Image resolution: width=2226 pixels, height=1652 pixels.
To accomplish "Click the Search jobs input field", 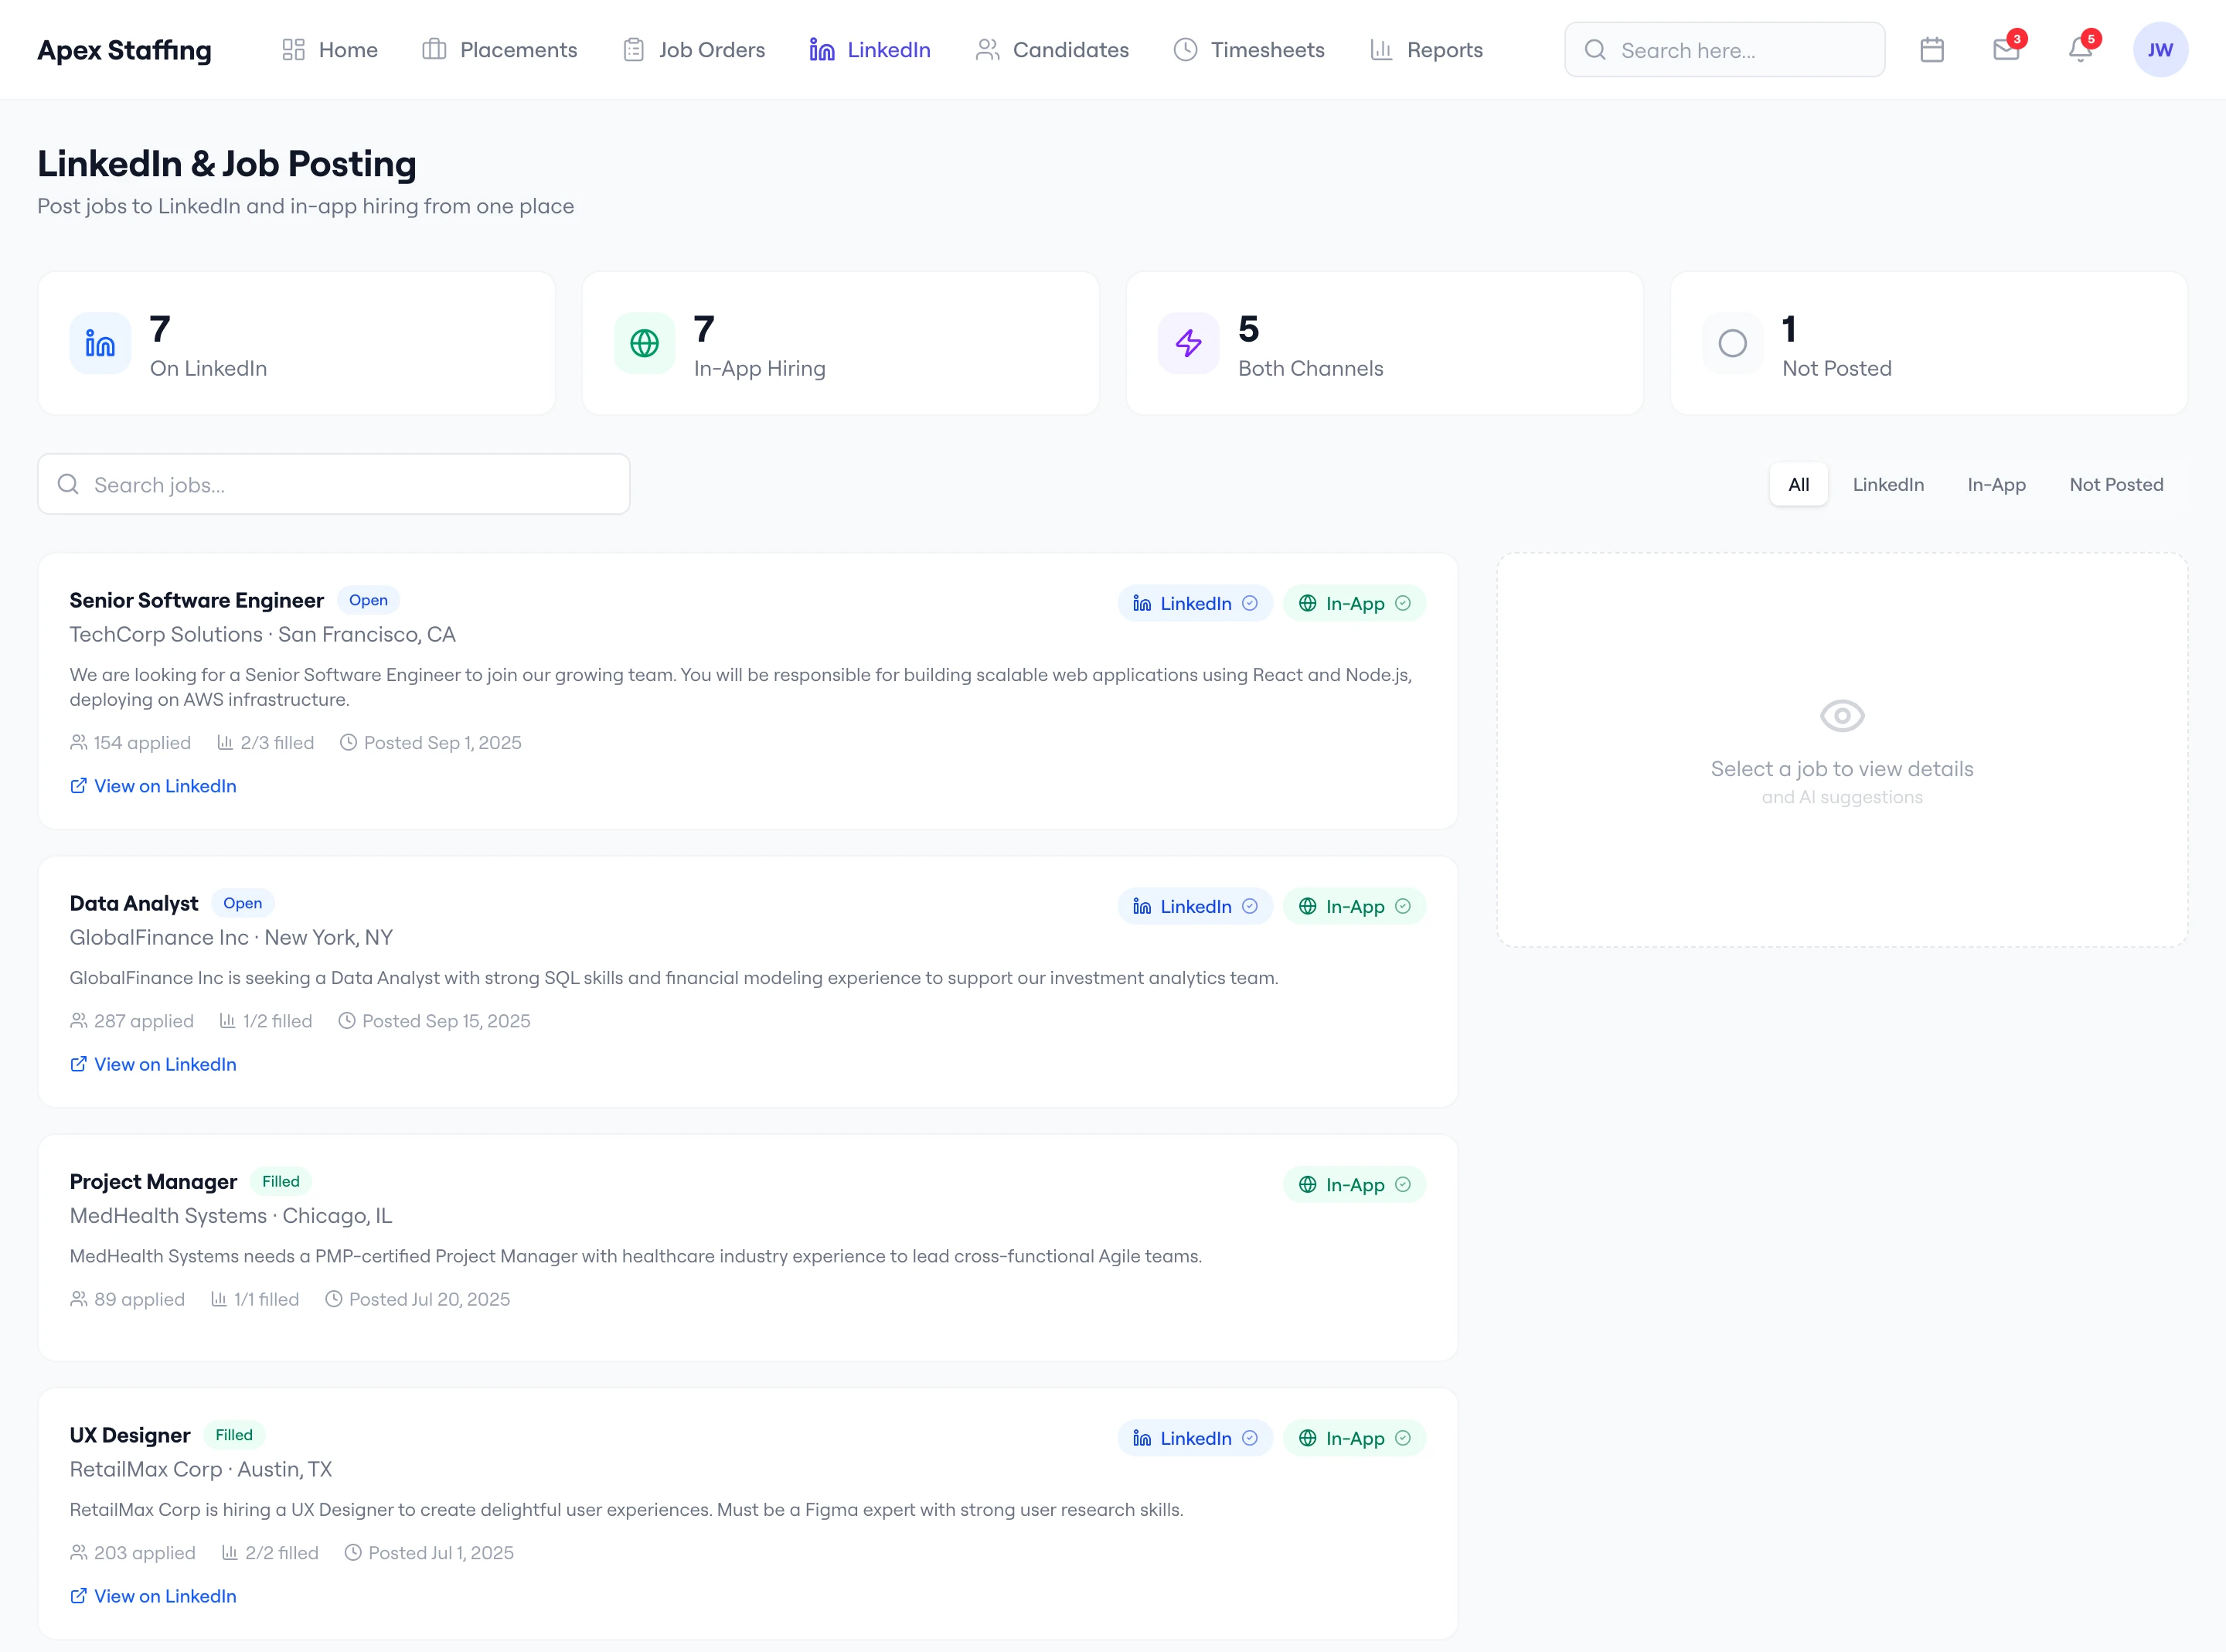I will point(334,484).
